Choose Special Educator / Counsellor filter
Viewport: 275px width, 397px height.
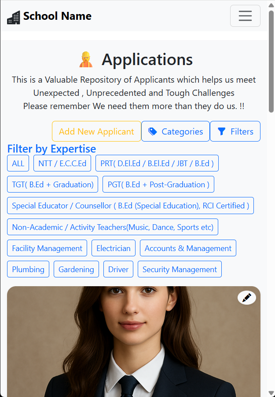click(130, 206)
